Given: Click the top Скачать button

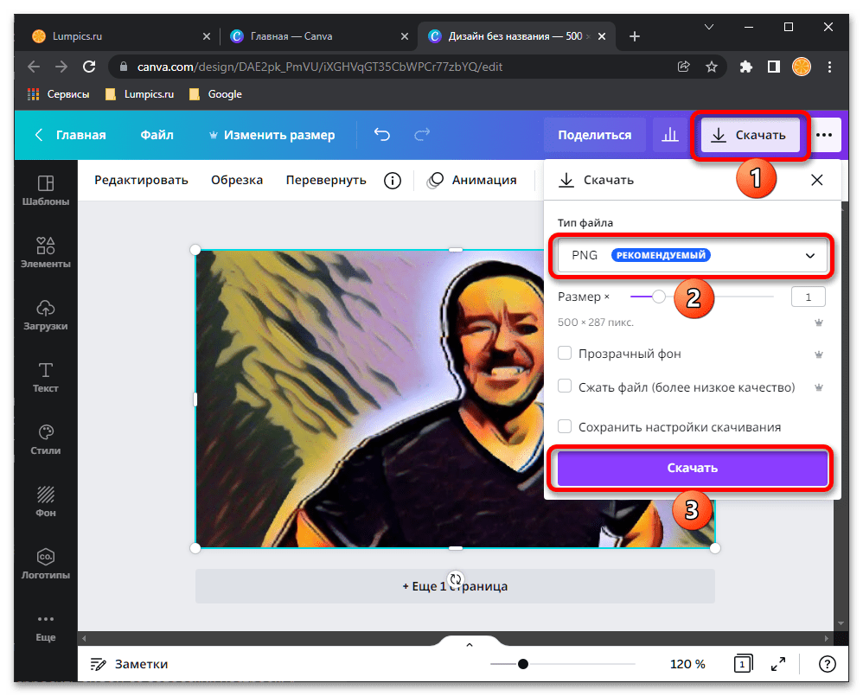Looking at the screenshot, I should tap(751, 135).
